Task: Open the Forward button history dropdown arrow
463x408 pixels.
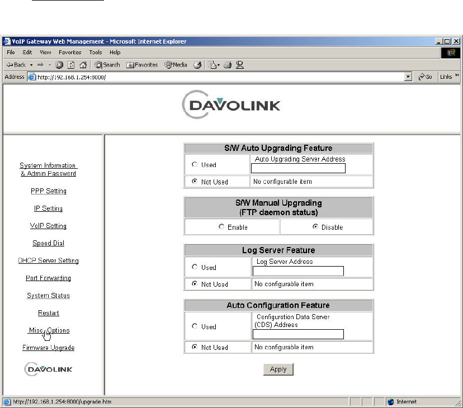Action: [50, 65]
